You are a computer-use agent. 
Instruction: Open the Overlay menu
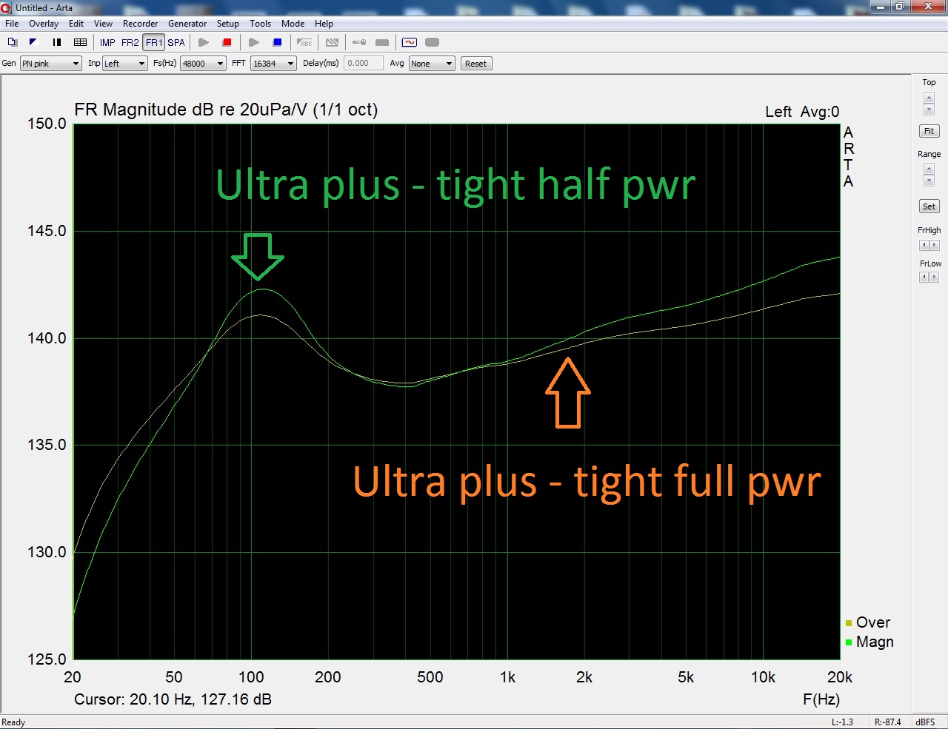click(44, 24)
